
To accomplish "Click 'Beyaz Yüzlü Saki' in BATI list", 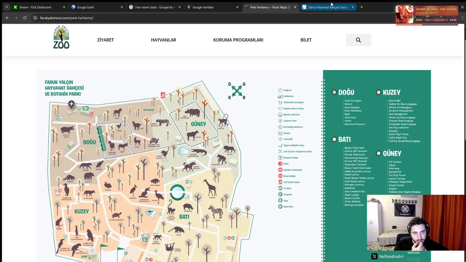I will (x=354, y=148).
